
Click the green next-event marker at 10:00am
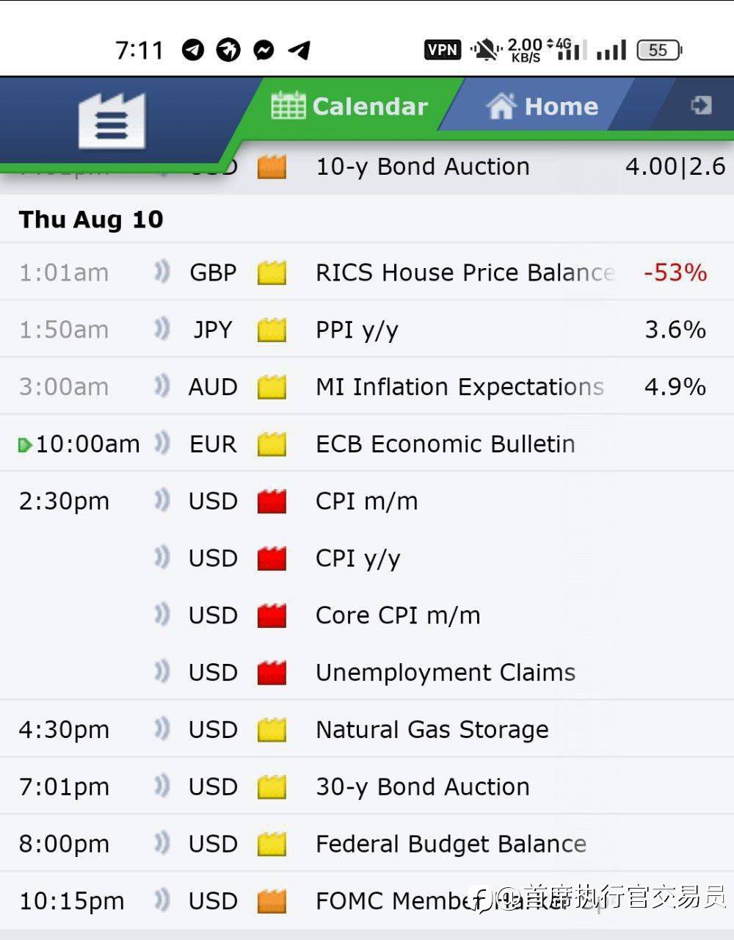(x=25, y=444)
